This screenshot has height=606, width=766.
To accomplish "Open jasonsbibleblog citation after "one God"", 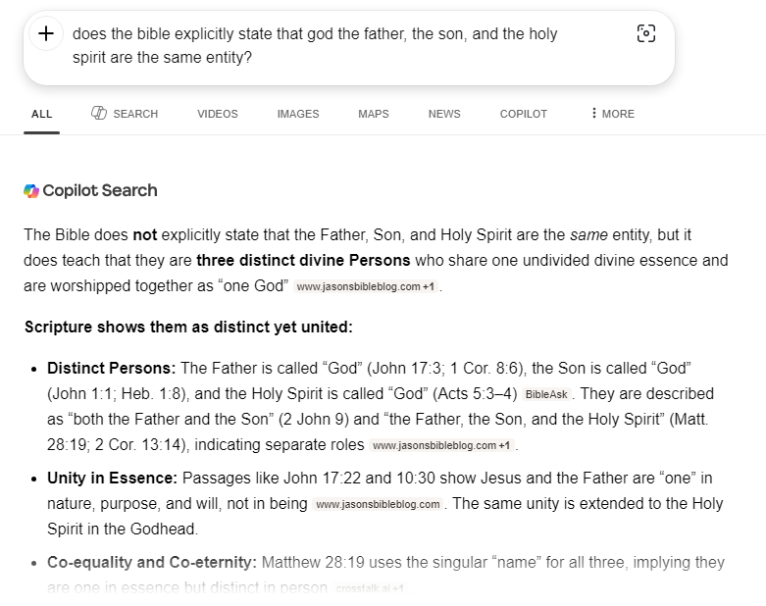I will (x=365, y=287).
